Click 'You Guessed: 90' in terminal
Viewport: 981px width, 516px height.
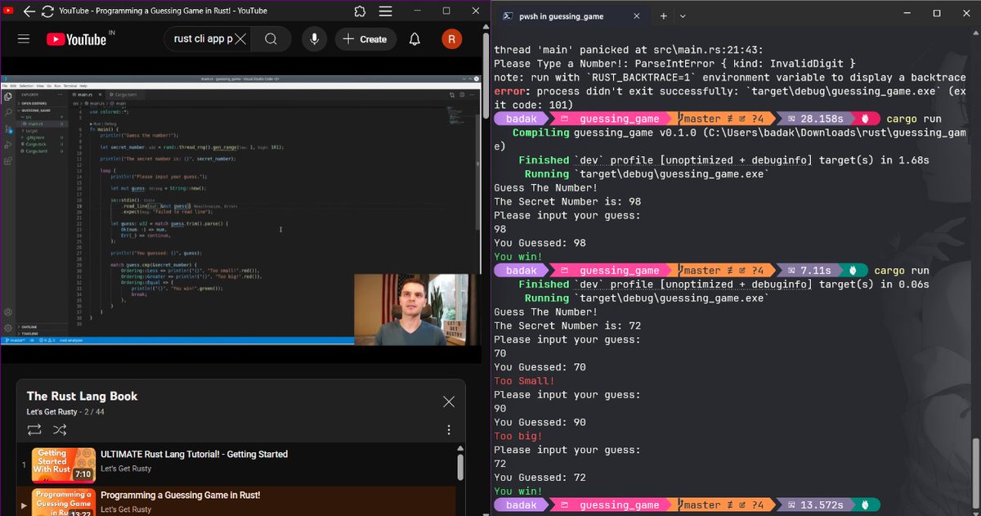[540, 422]
